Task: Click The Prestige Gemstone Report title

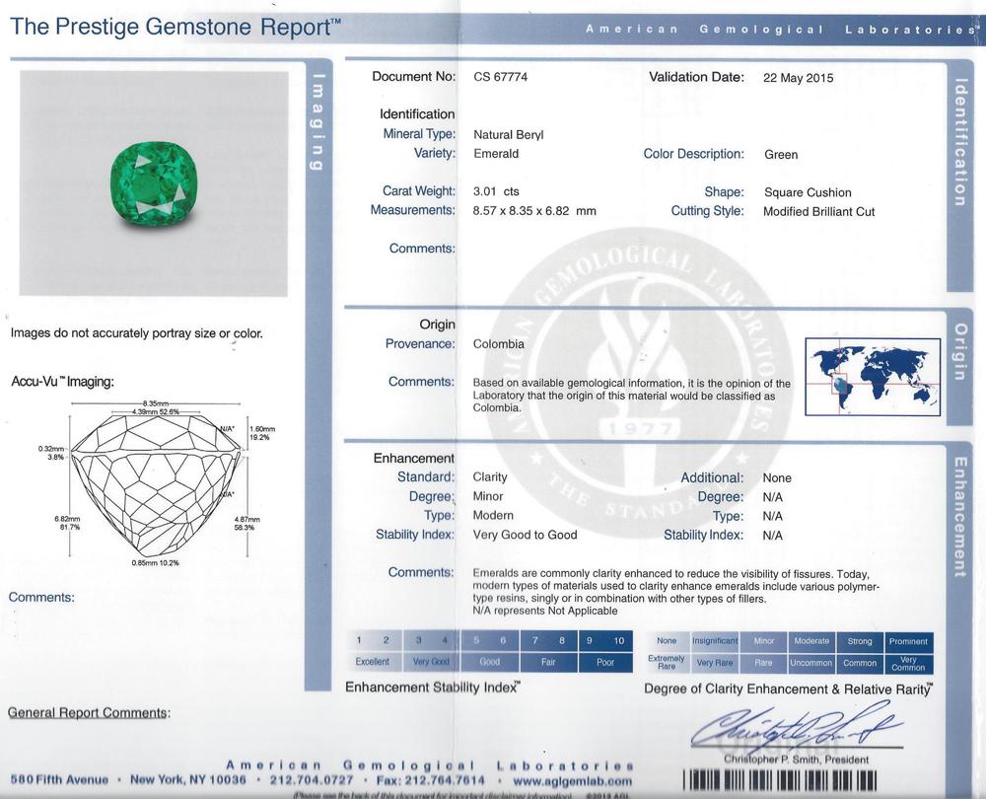Action: click(x=176, y=27)
